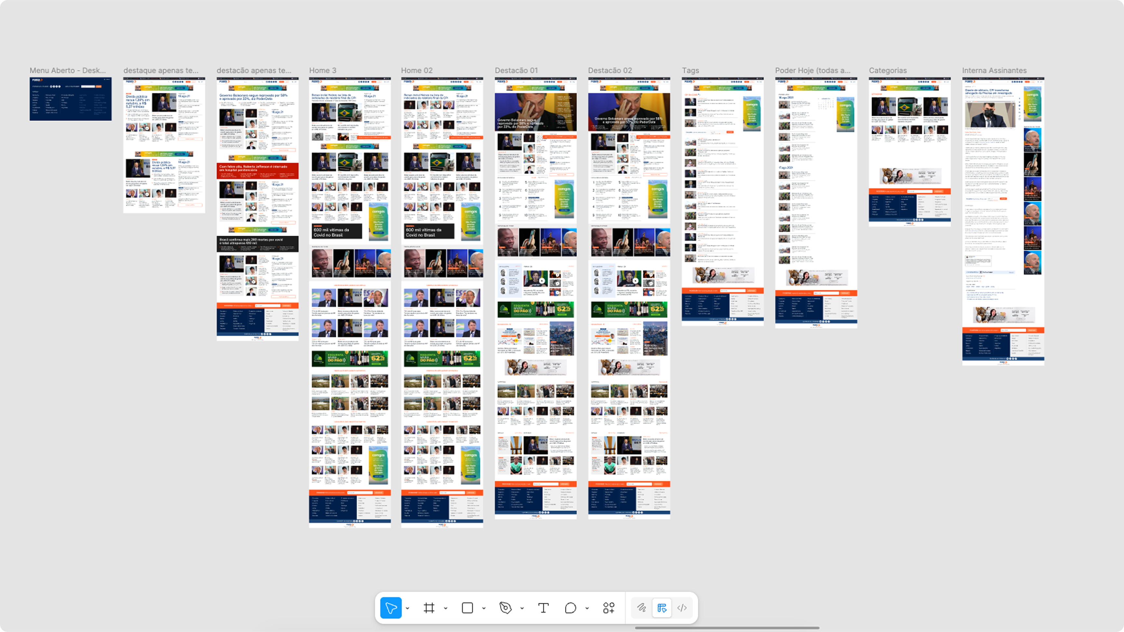This screenshot has height=632, width=1124.
Task: Click the Menu Aberto dark blue frame thumbnail
Action: (x=71, y=99)
